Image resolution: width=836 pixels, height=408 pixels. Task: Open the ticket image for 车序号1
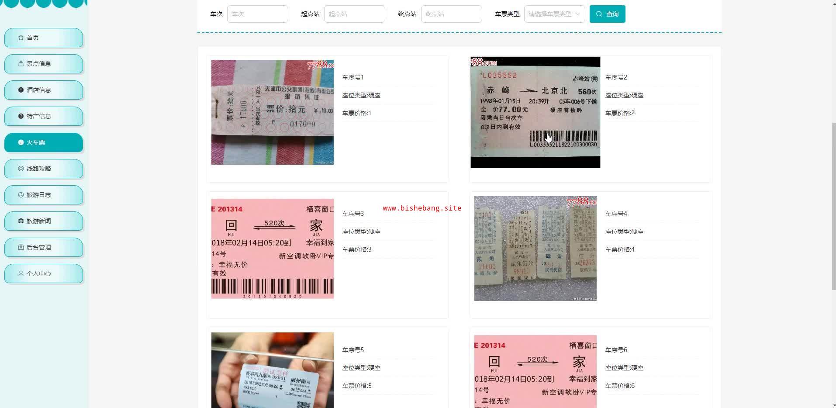click(x=273, y=112)
